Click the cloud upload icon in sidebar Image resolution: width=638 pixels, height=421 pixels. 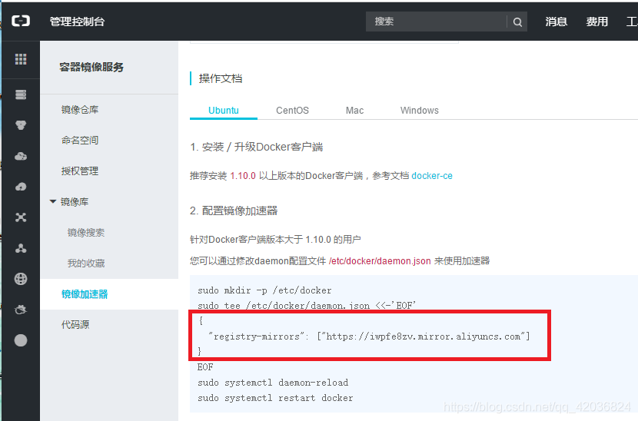pos(21,187)
